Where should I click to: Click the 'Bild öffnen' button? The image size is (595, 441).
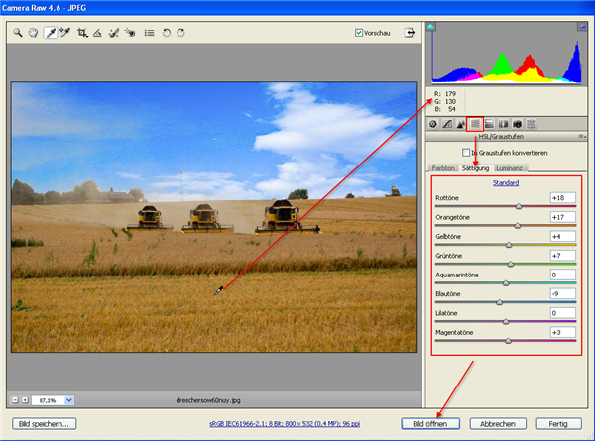pyautogui.click(x=421, y=423)
